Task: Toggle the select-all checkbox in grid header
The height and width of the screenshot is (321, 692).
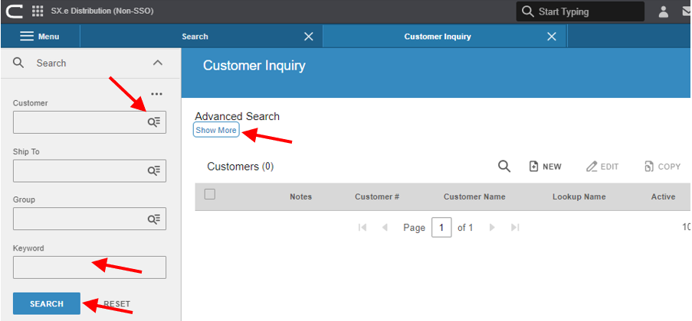Action: coord(210,194)
